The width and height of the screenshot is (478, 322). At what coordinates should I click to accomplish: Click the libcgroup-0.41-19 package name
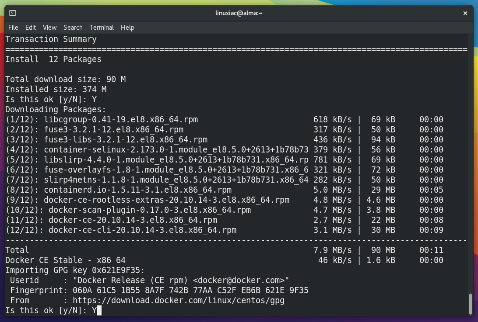pyautogui.click(x=121, y=120)
